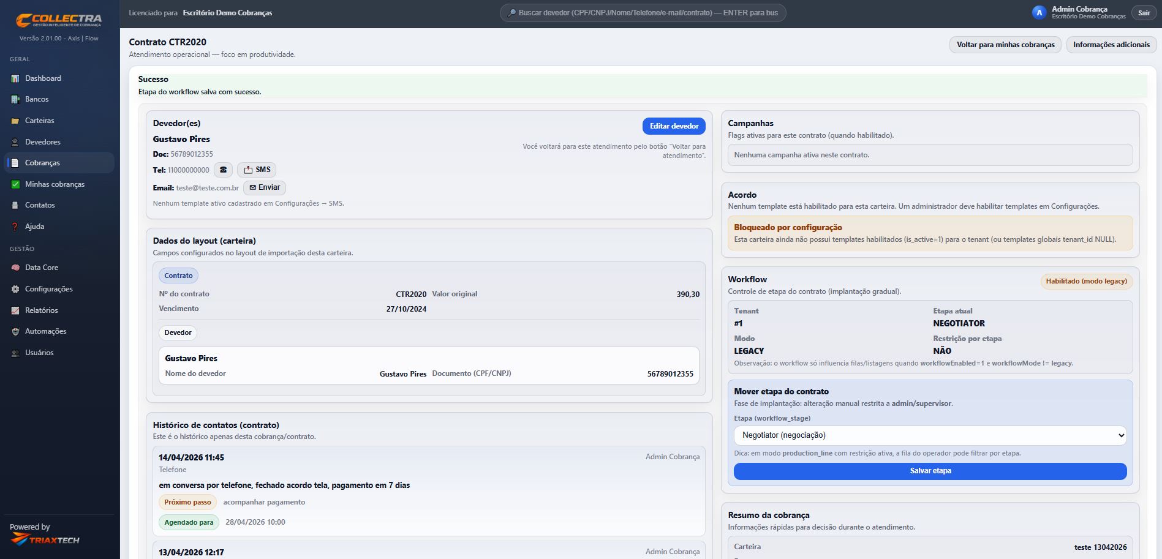1162x559 pixels.
Task: Click Editar devedor button
Action: [x=674, y=126]
